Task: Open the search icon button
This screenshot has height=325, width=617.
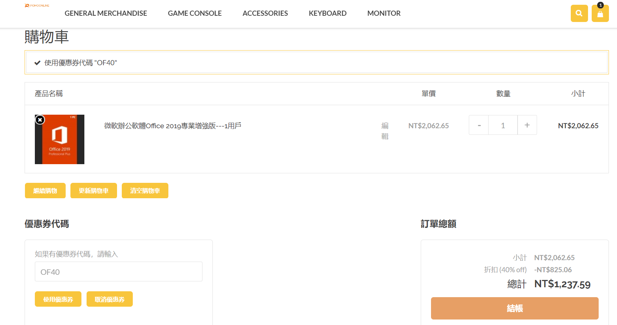Action: (x=579, y=13)
